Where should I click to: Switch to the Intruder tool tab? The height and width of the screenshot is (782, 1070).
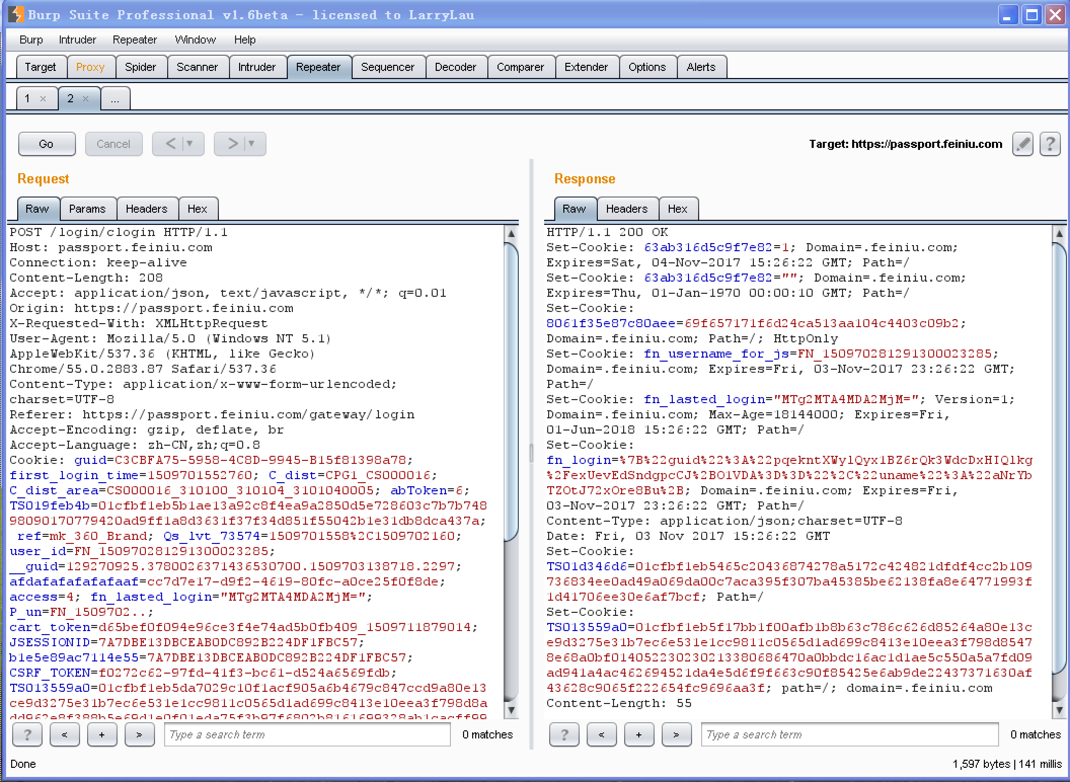pyautogui.click(x=257, y=67)
